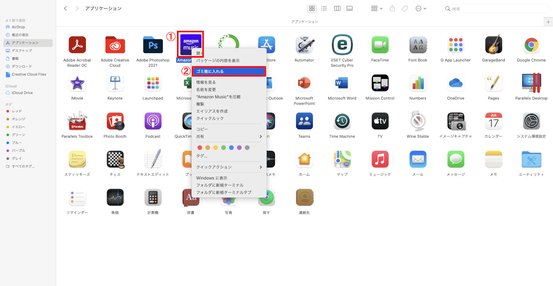Go back with the left chevron
Viewport: 553px width, 286px height.
point(65,8)
